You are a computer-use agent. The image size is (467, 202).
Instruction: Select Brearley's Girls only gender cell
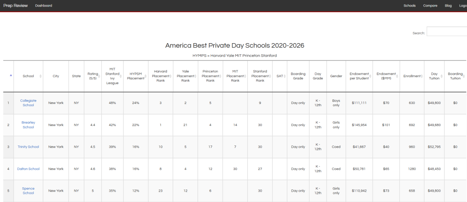(336, 125)
